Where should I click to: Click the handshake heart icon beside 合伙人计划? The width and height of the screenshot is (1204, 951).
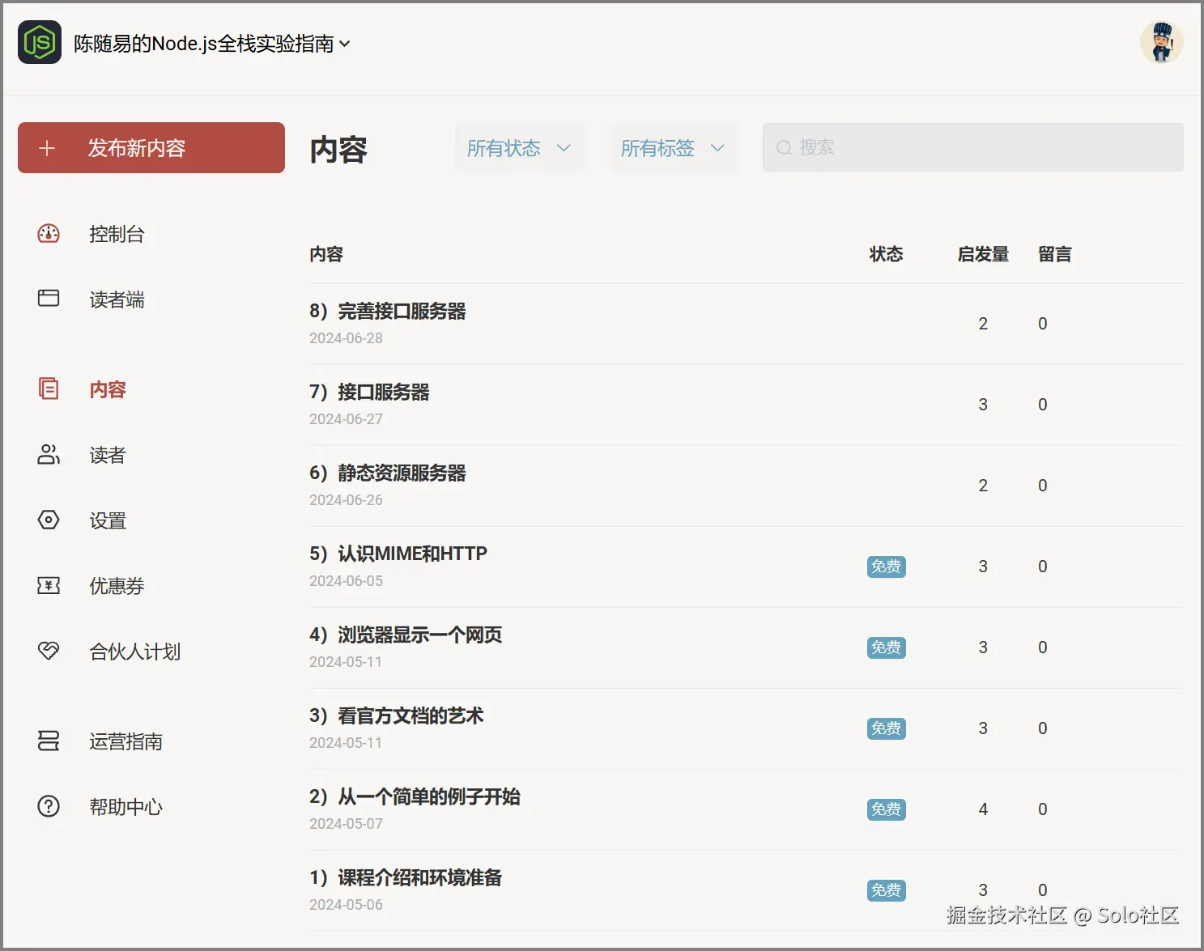click(x=49, y=650)
